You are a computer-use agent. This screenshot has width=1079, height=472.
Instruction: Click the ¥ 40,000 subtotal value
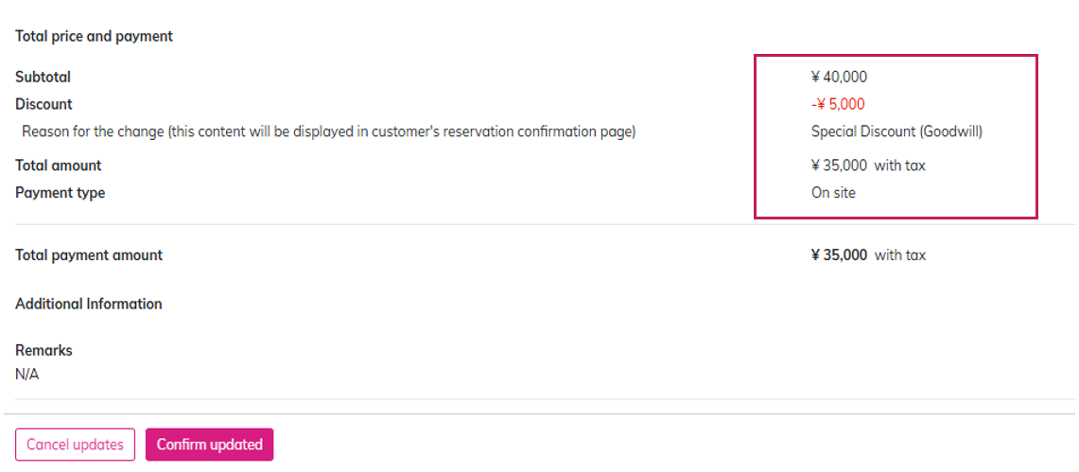coord(839,78)
